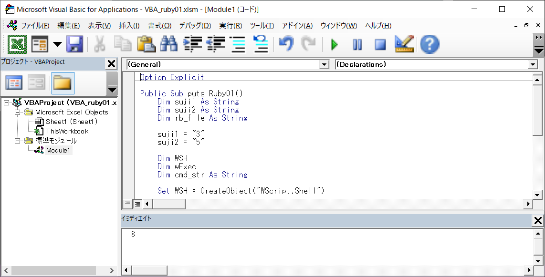Select the VBAProject (VBA_ruby01.xlsm) node
Screen dimensions: 545x277
tap(70, 103)
